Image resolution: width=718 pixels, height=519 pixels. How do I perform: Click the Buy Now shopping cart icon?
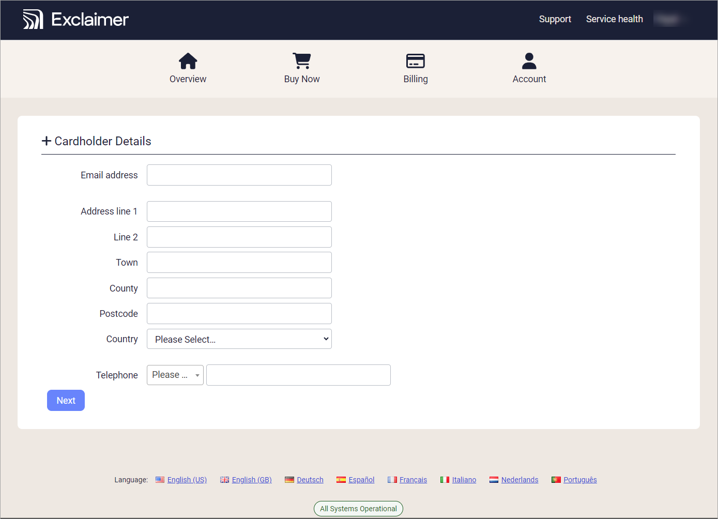pos(302,61)
